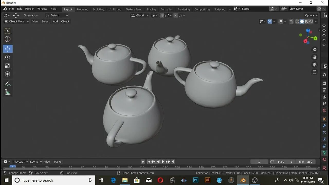Click the zoom magnifier viewport gizmo
This screenshot has height=185, width=329.
(314, 50)
